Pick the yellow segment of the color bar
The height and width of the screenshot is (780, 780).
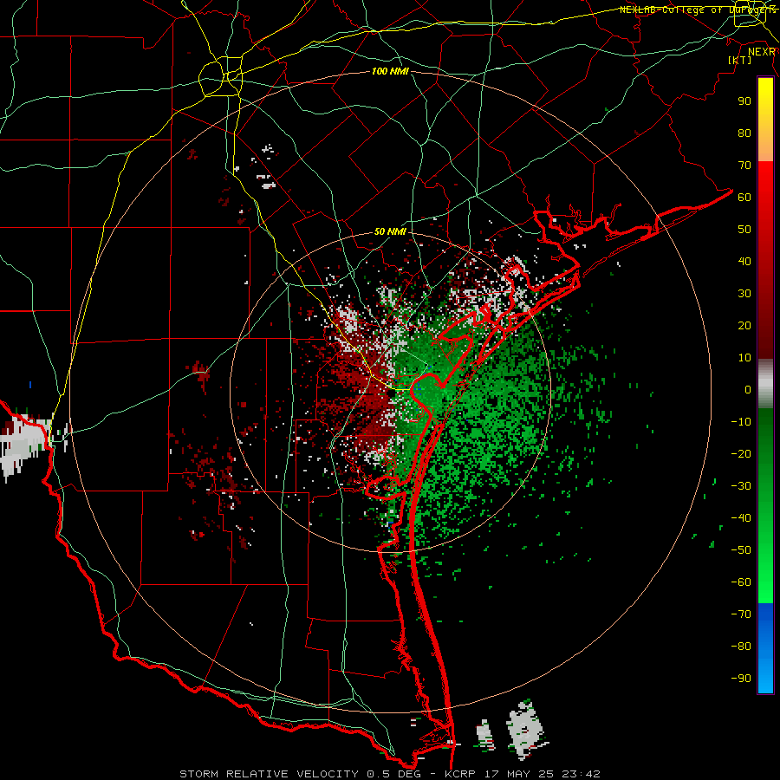click(765, 120)
